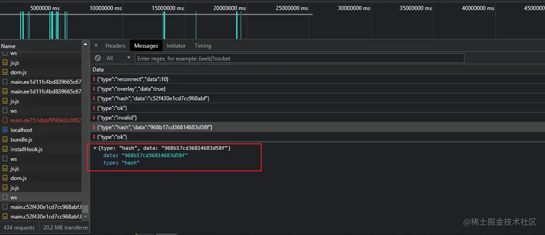Click the icon of highlighted ws row
The height and width of the screenshot is (235, 545).
(x=5, y=197)
